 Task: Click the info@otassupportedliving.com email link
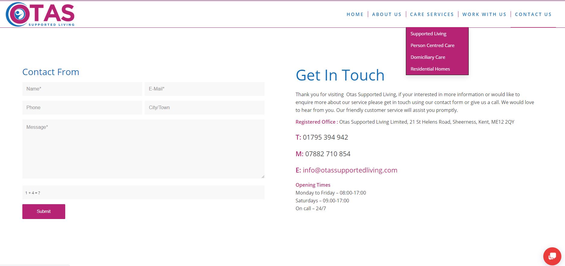(350, 170)
